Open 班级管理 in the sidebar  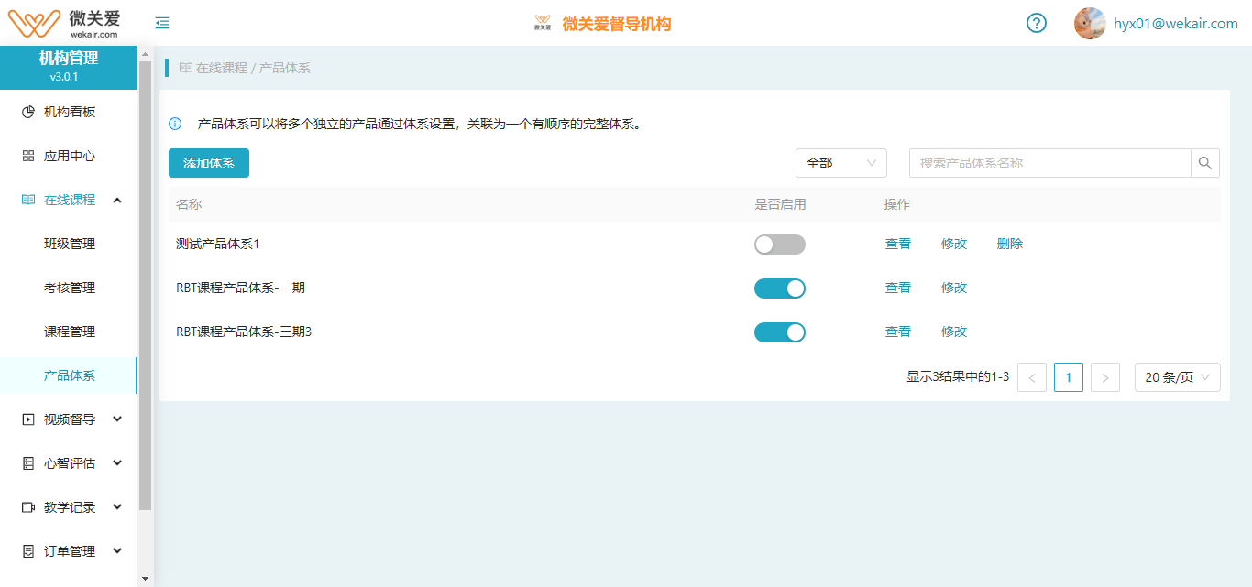click(70, 244)
